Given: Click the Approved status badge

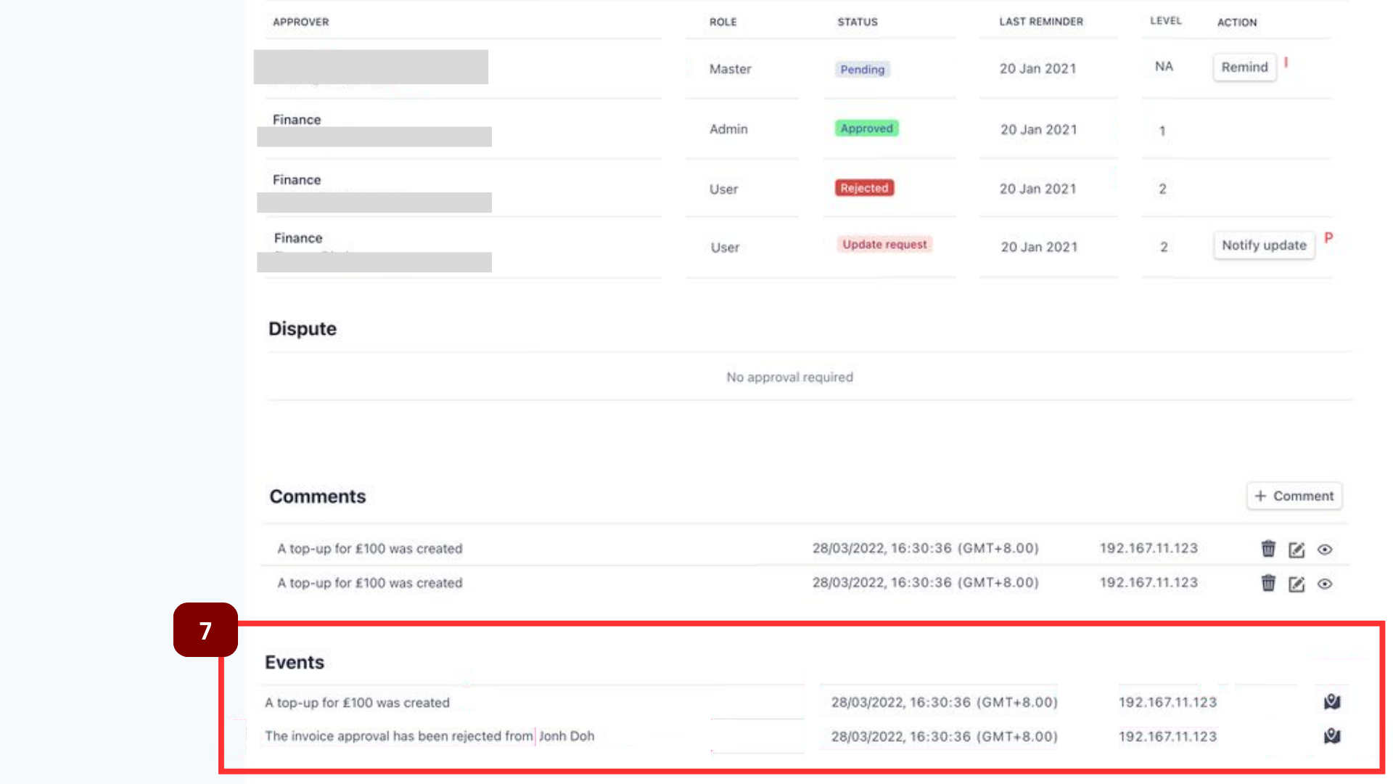Looking at the screenshot, I should tap(866, 128).
